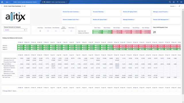Viewport: 184px width, 103px height.
Task: Click the Anaplan logo in top bar
Action: click(2, 2)
